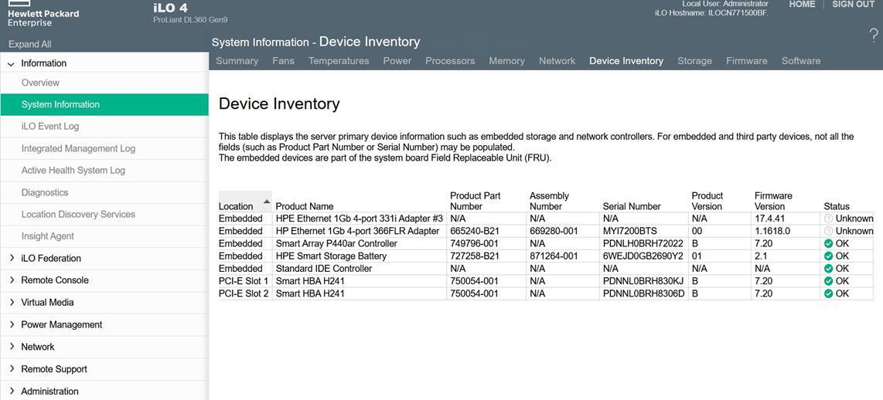Viewport: 883px width, 400px height.
Task: Click the Location column sort arrow
Action: pos(267,202)
